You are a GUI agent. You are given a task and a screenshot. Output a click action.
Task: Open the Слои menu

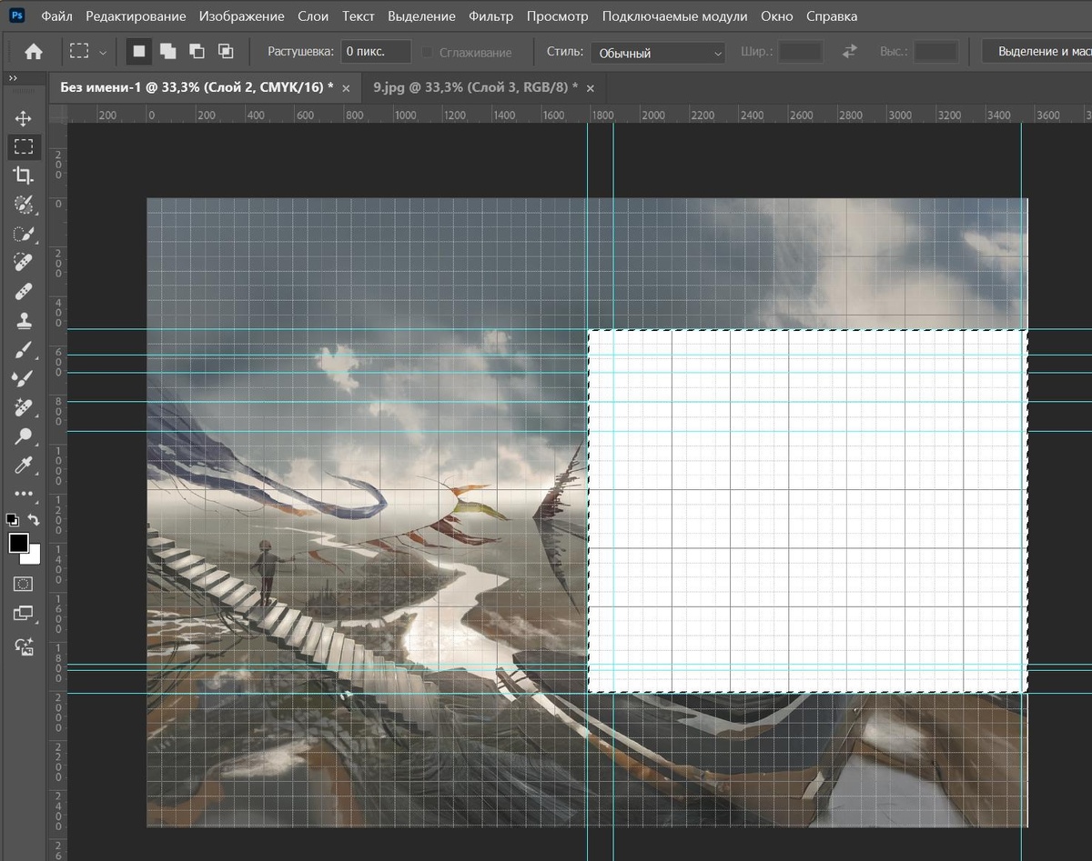pyautogui.click(x=313, y=16)
